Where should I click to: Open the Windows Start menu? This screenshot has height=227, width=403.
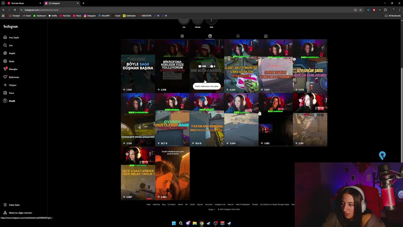click(174, 223)
